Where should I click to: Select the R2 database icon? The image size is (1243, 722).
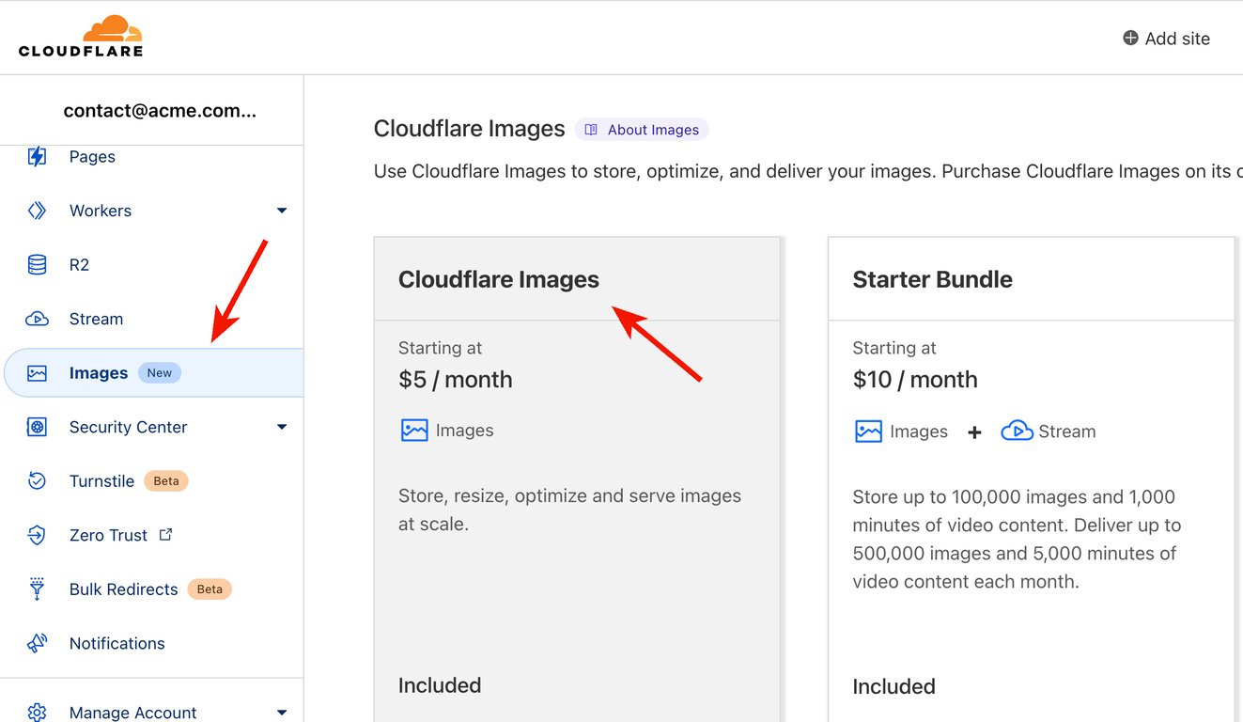click(37, 265)
